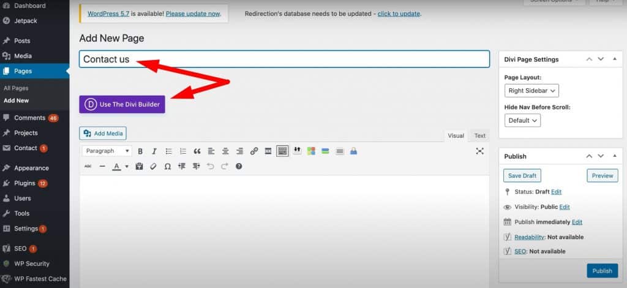Viewport: 627px width, 288px height.
Task: Align text left
Action: [x=211, y=151]
